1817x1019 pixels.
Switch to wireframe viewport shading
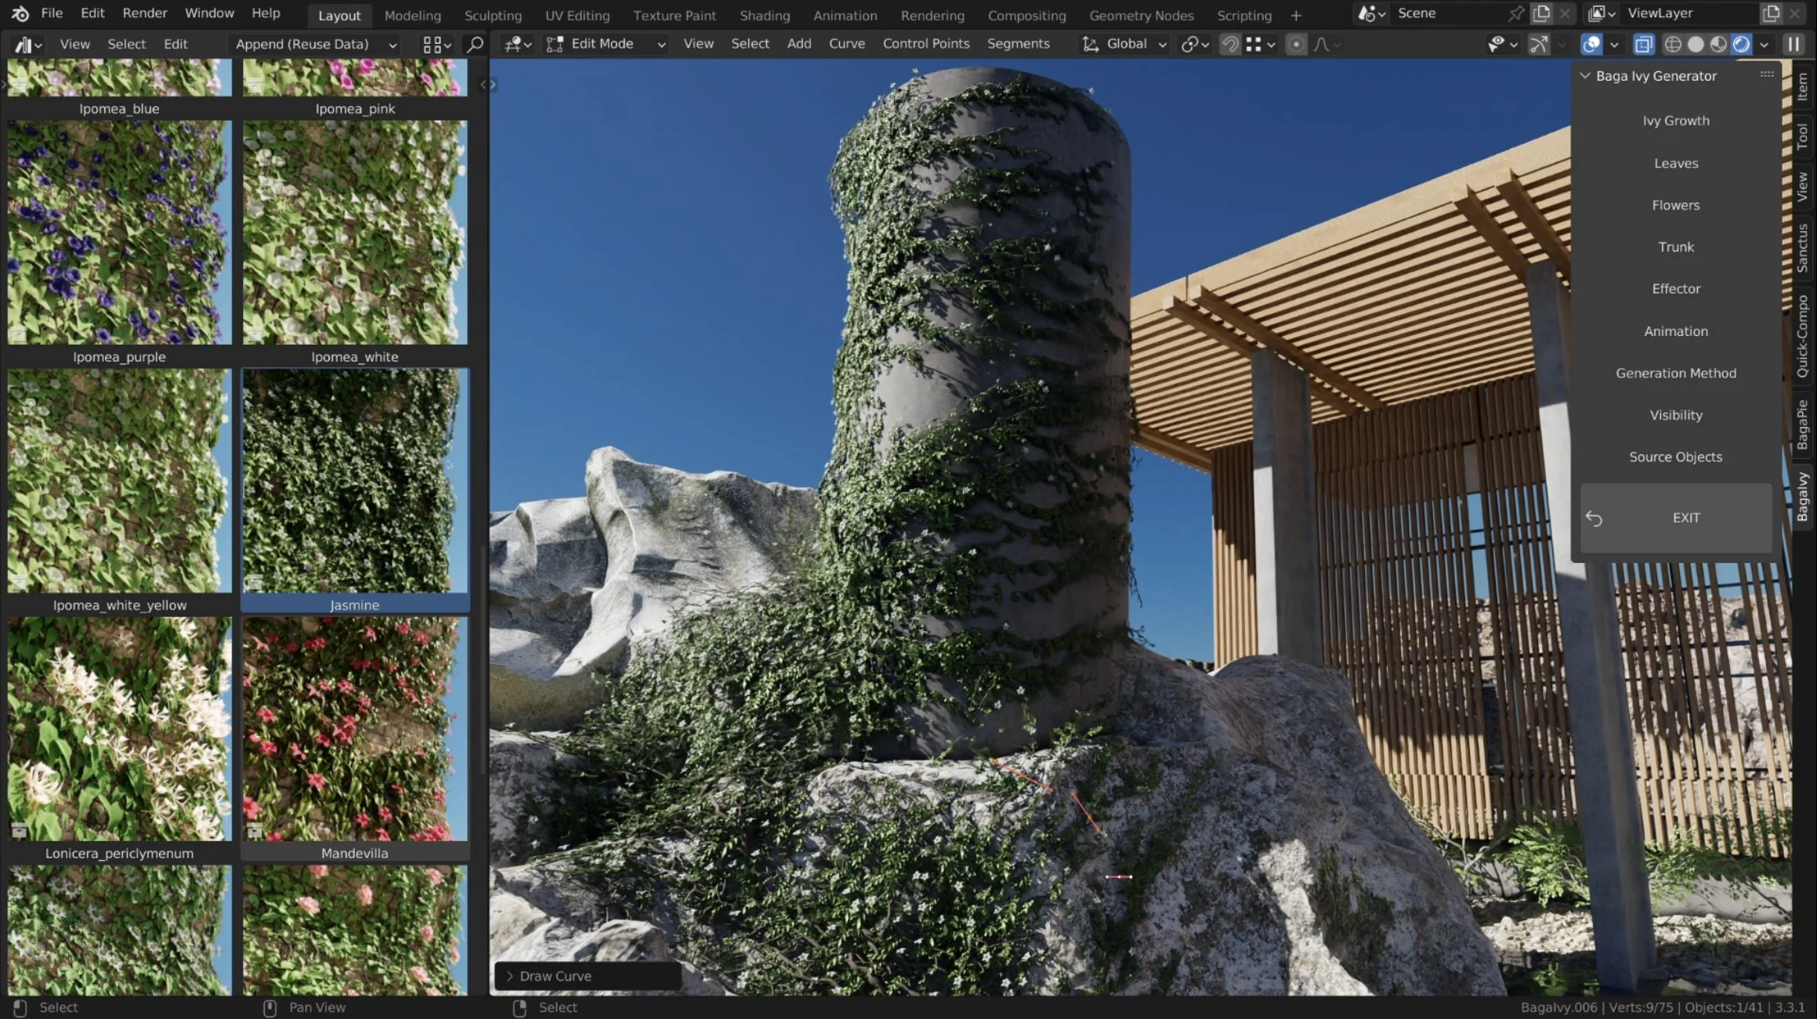coord(1672,45)
